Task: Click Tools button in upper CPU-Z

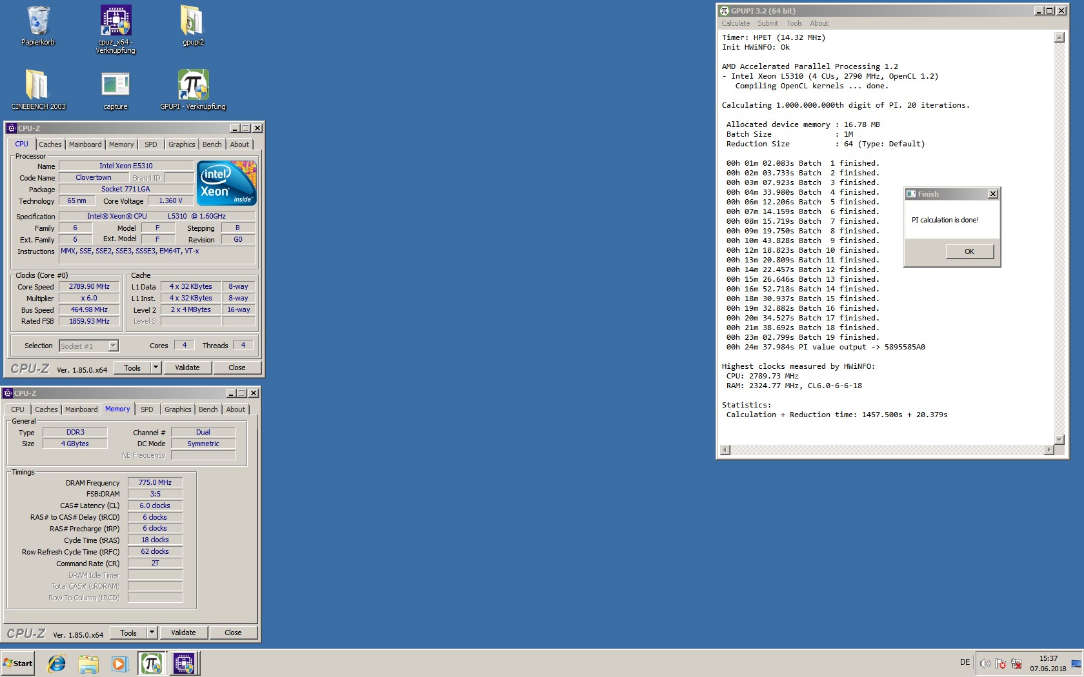Action: tap(132, 368)
